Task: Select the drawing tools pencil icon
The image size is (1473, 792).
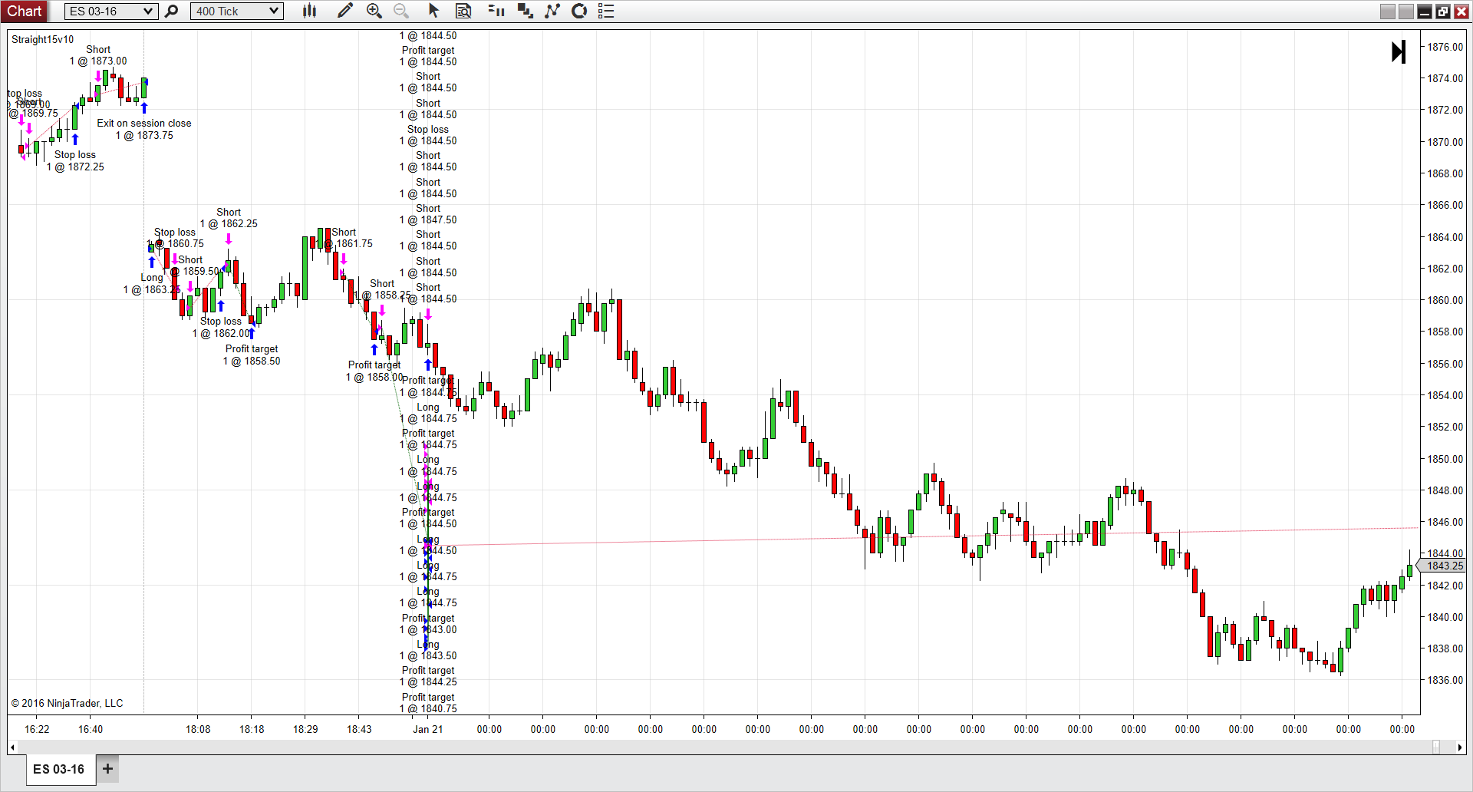Action: click(x=345, y=11)
